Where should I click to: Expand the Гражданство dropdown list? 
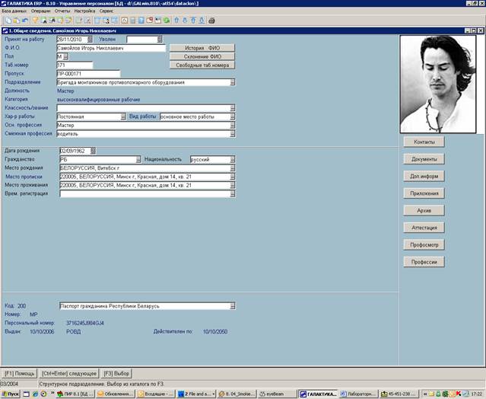tap(138, 160)
